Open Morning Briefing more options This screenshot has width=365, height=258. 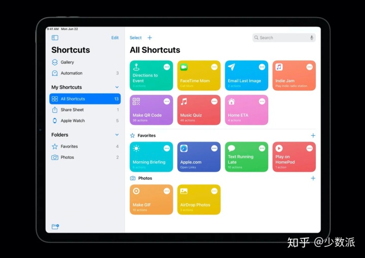pyautogui.click(x=167, y=149)
